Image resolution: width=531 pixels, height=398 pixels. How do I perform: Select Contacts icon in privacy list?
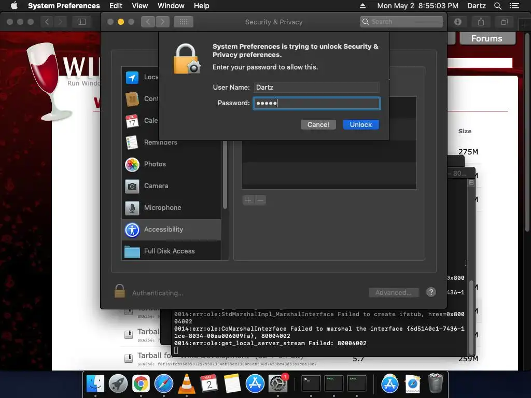coord(132,99)
